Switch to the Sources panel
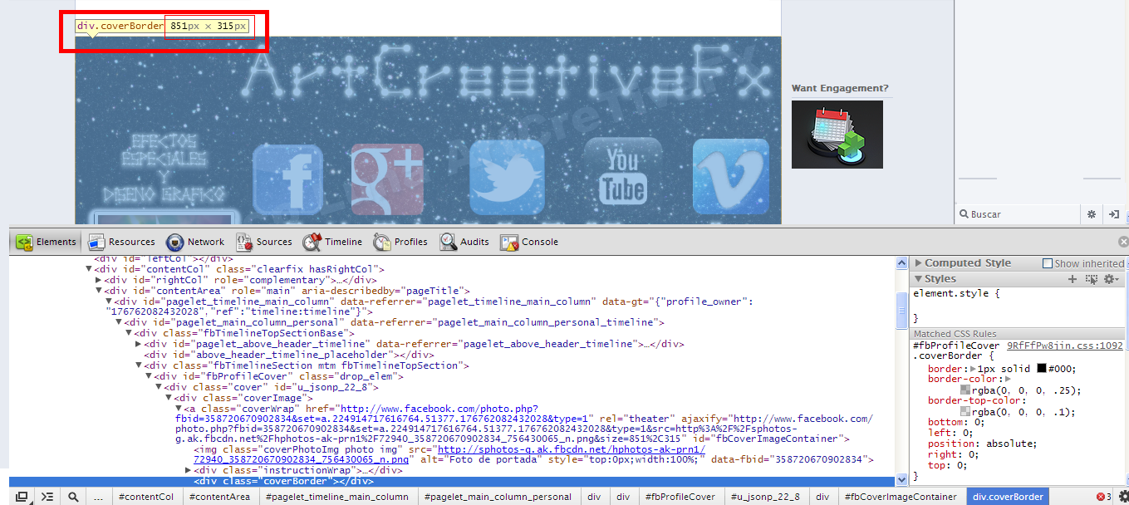This screenshot has width=1129, height=505. [264, 242]
